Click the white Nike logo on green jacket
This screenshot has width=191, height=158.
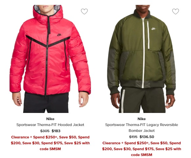tap(154, 29)
